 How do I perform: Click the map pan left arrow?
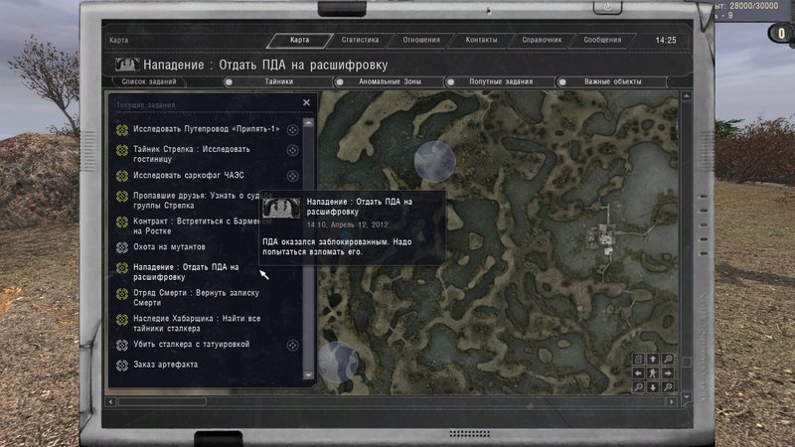click(638, 372)
